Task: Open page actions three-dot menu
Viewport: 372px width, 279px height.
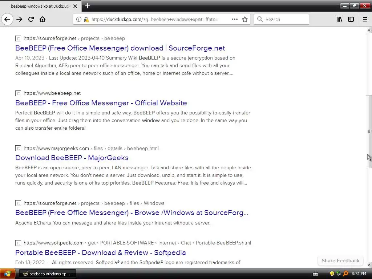Action: (234, 19)
